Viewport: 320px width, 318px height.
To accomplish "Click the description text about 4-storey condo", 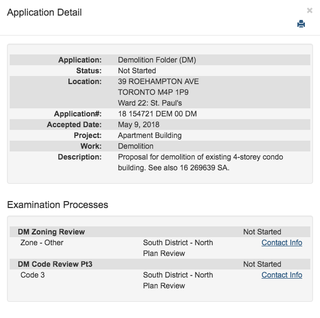I will 200,162.
